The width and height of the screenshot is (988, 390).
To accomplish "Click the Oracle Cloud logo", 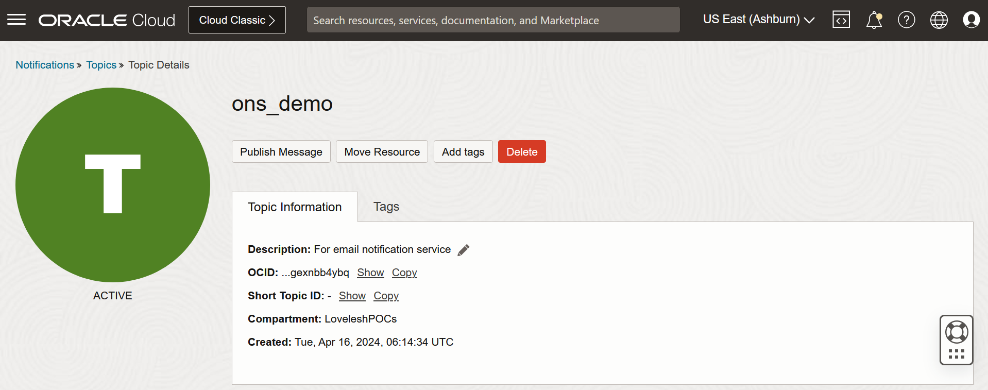I will click(107, 20).
